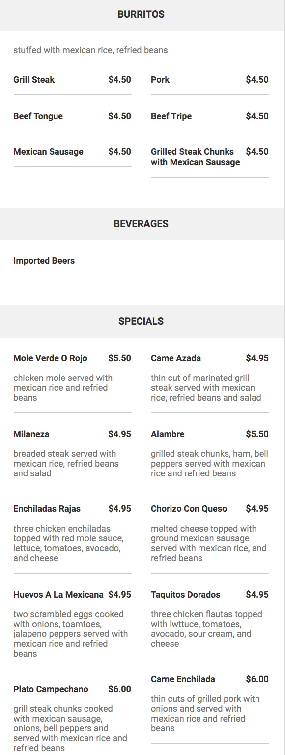Screen dimensions: 285x755
Task: Jump to the Specials section header
Action: coord(141,321)
